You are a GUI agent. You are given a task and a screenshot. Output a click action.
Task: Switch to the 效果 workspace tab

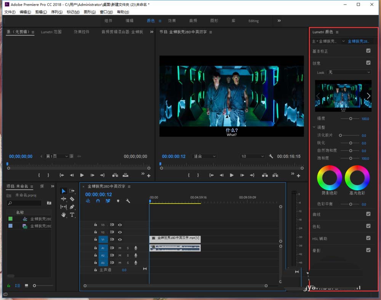[172, 21]
